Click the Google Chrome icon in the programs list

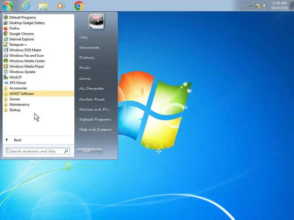6,34
